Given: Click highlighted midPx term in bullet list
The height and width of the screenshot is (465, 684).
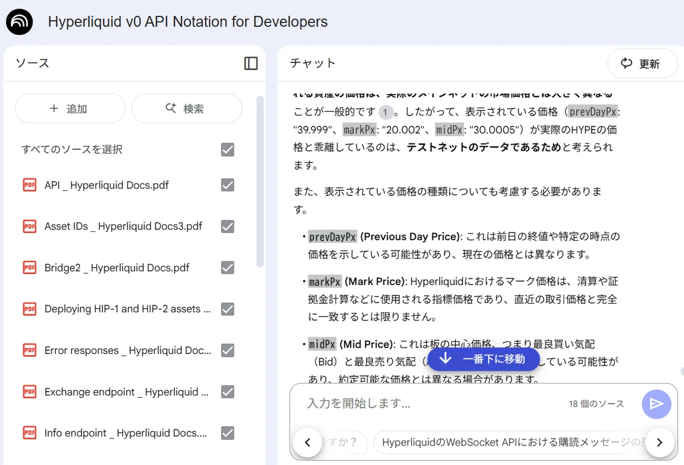Looking at the screenshot, I should 322,344.
